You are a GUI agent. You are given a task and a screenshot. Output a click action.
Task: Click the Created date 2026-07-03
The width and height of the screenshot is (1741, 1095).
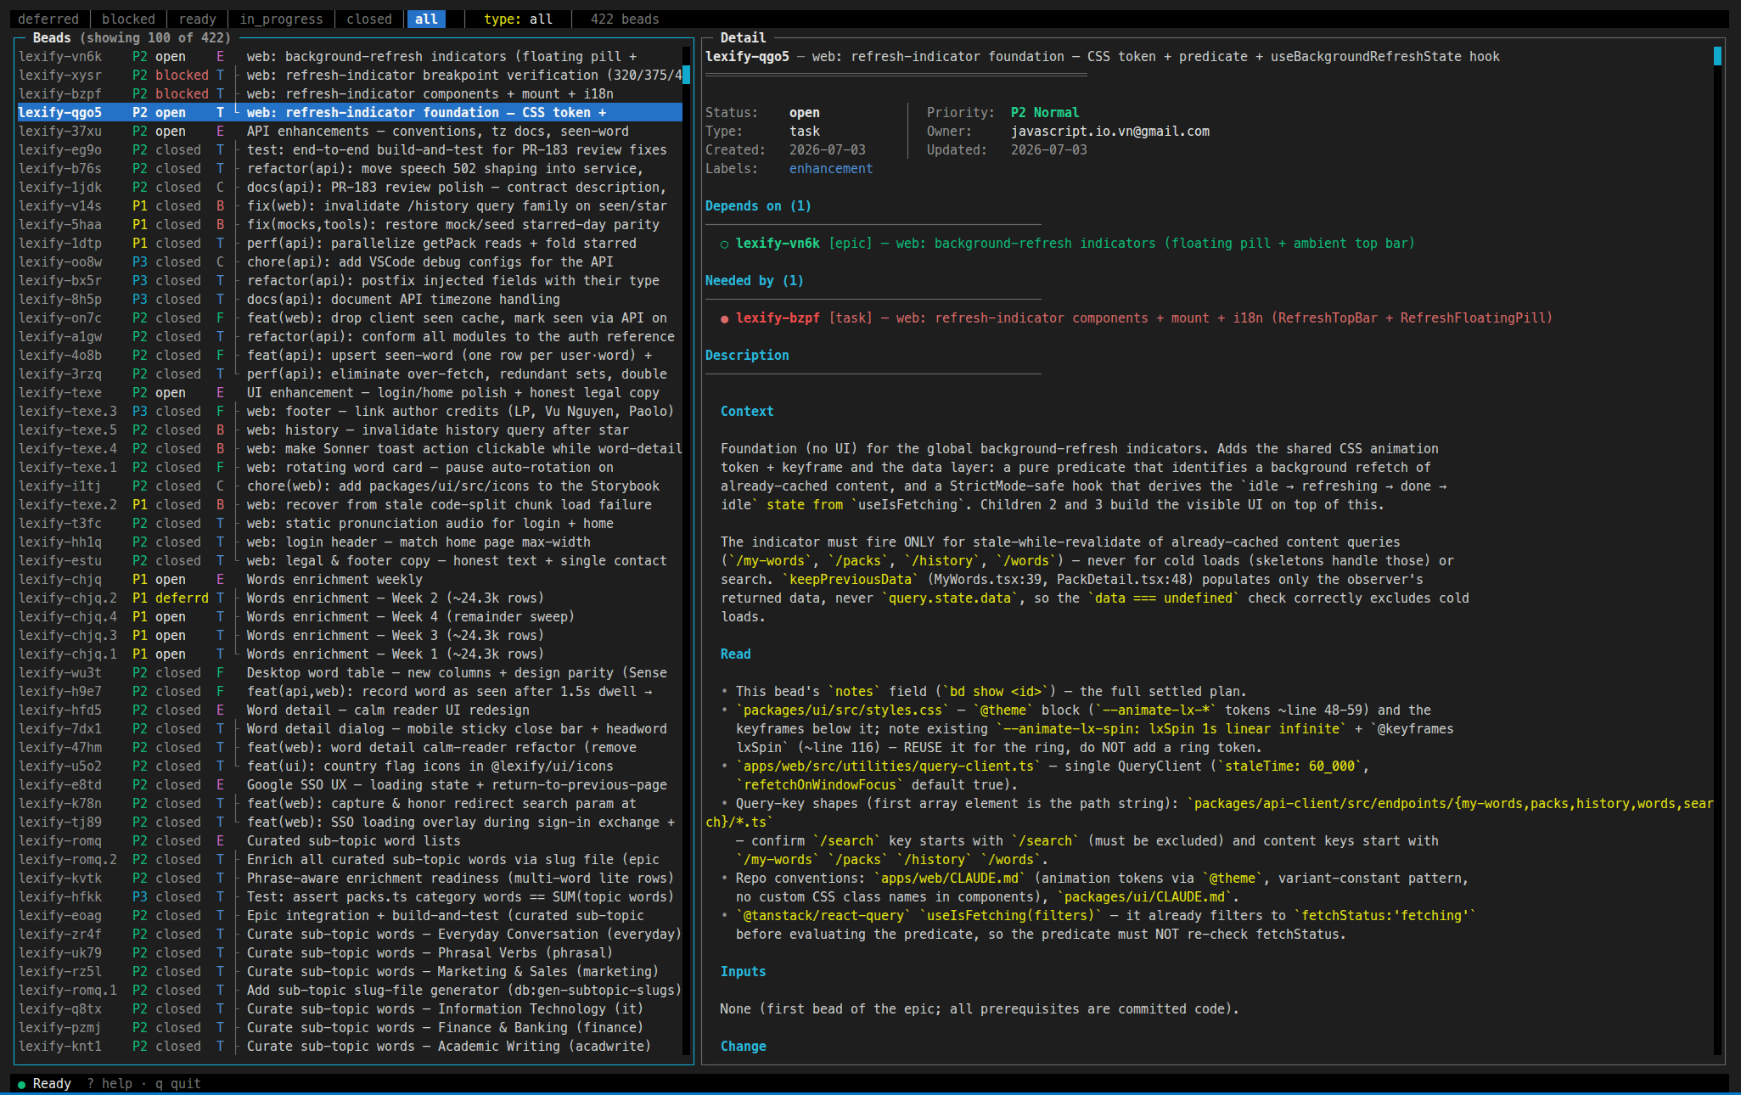pos(828,149)
